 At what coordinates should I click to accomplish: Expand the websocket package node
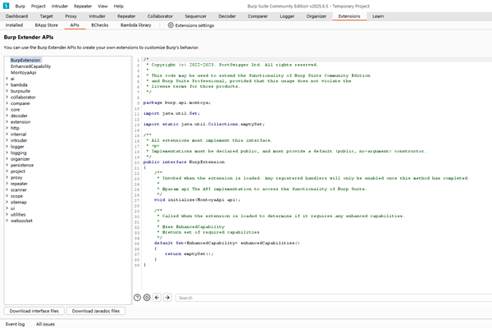click(7, 221)
